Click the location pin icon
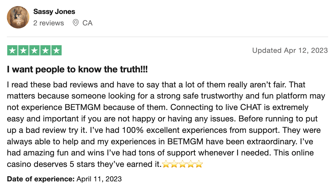 (x=75, y=23)
